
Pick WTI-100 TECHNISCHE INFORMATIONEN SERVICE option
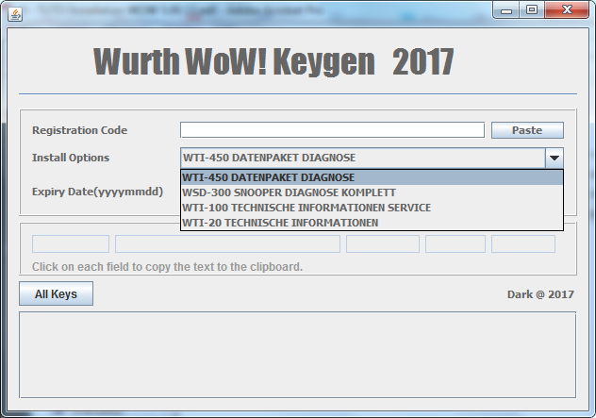372,208
